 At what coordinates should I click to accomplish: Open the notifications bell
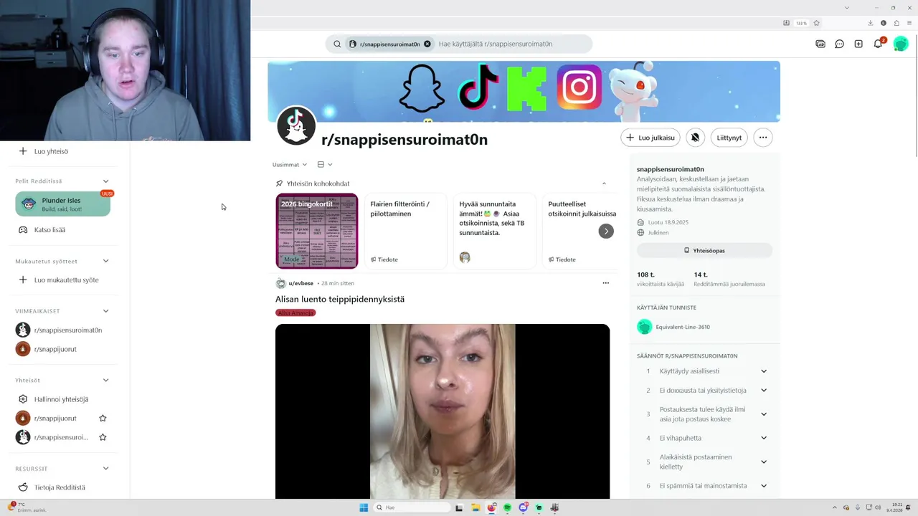pyautogui.click(x=878, y=44)
